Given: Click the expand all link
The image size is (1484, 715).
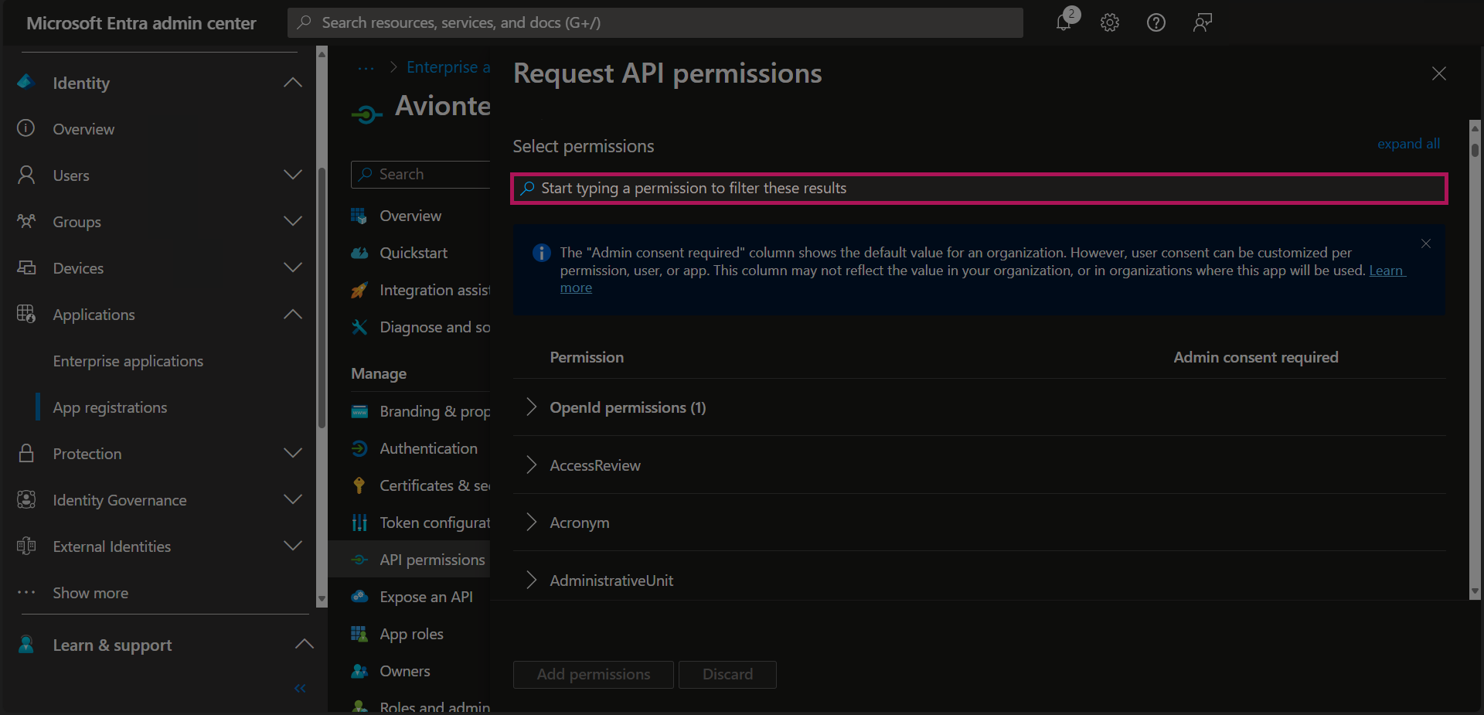Looking at the screenshot, I should coord(1408,144).
